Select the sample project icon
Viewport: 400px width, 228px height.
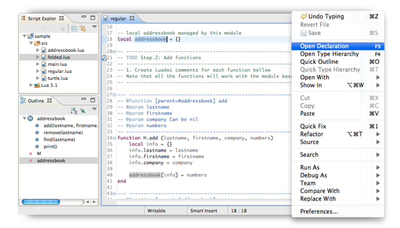[30, 36]
